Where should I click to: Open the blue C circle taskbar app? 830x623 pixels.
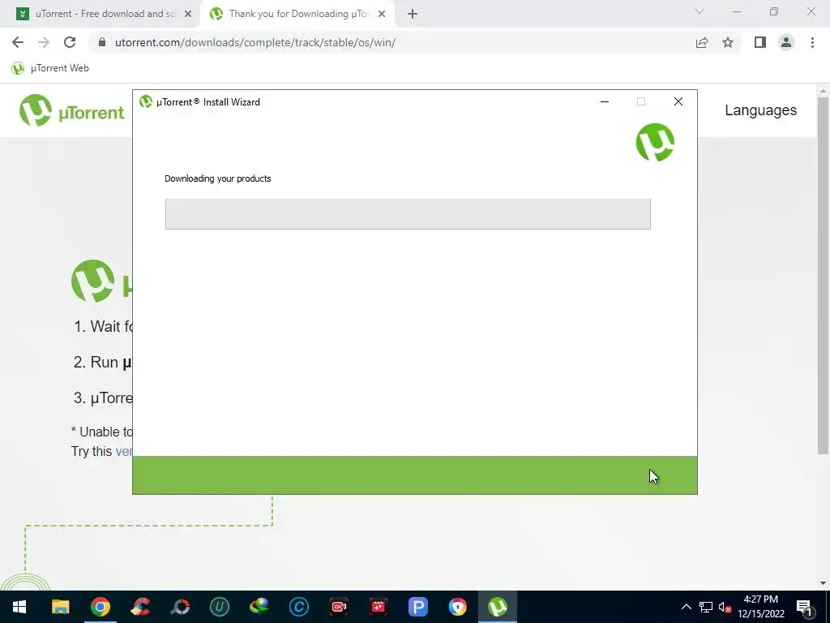pos(298,607)
